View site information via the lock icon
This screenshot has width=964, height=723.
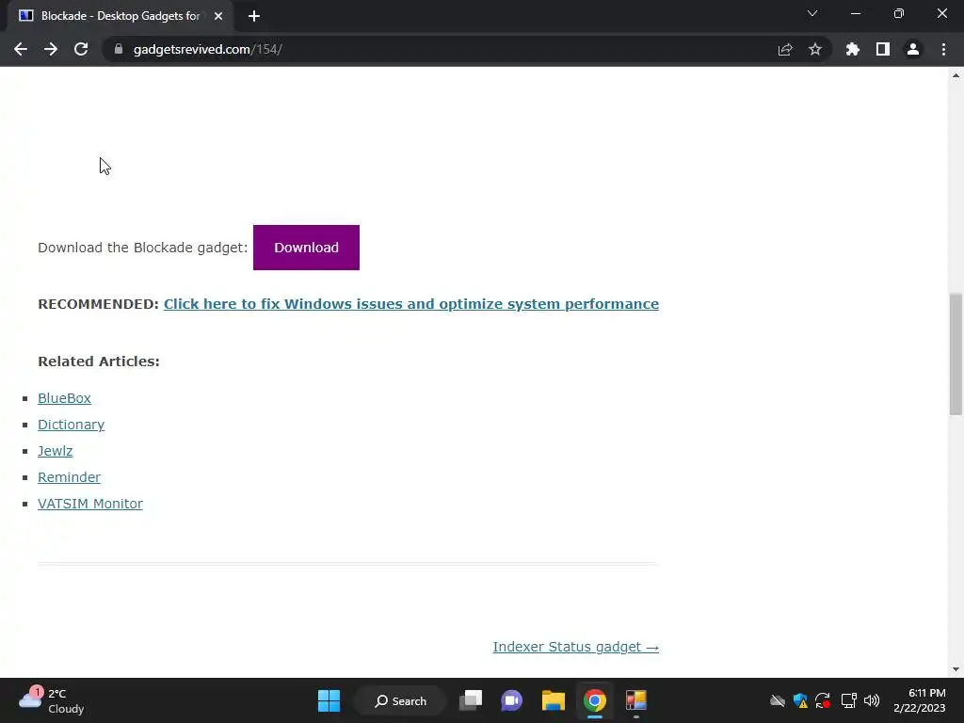point(119,49)
